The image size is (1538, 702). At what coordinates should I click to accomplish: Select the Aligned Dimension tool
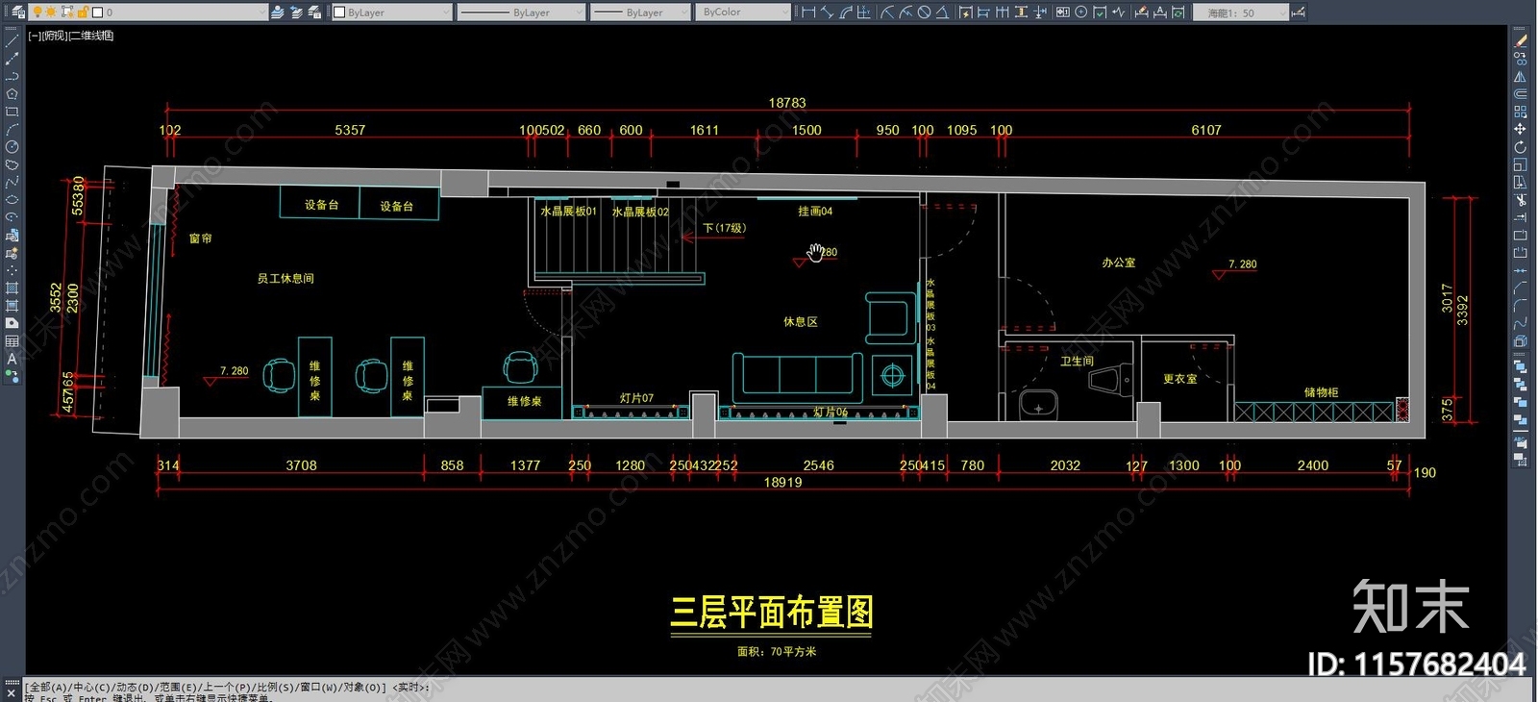coord(827,13)
